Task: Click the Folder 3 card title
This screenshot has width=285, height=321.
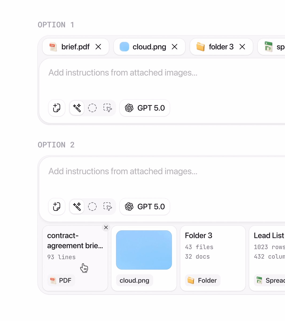Action: [x=199, y=236]
